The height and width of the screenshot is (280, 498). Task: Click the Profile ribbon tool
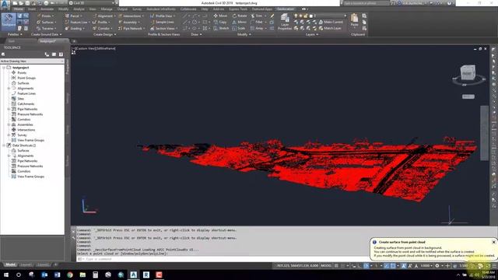point(101,23)
